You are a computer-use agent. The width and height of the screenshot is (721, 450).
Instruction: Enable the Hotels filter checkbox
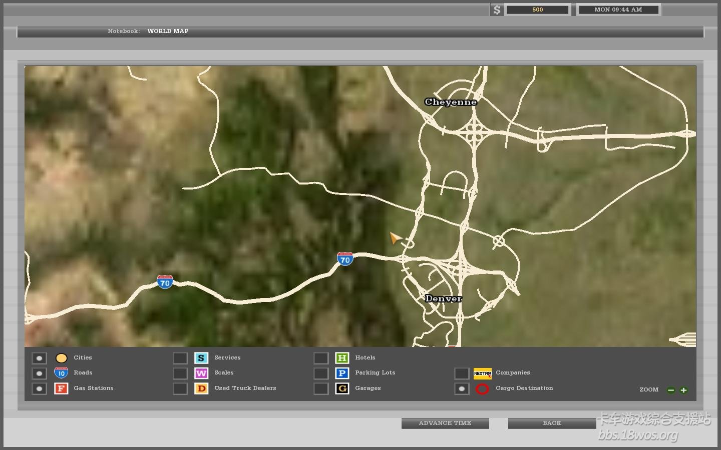tap(321, 358)
